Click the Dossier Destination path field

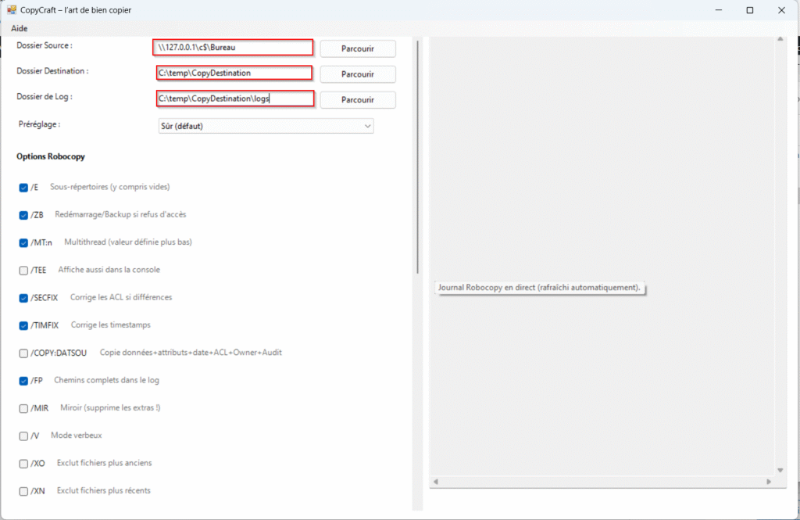pos(234,73)
